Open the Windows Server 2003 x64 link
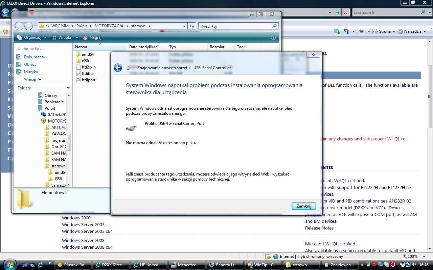Viewport: 433px width, 270px height. point(87,231)
